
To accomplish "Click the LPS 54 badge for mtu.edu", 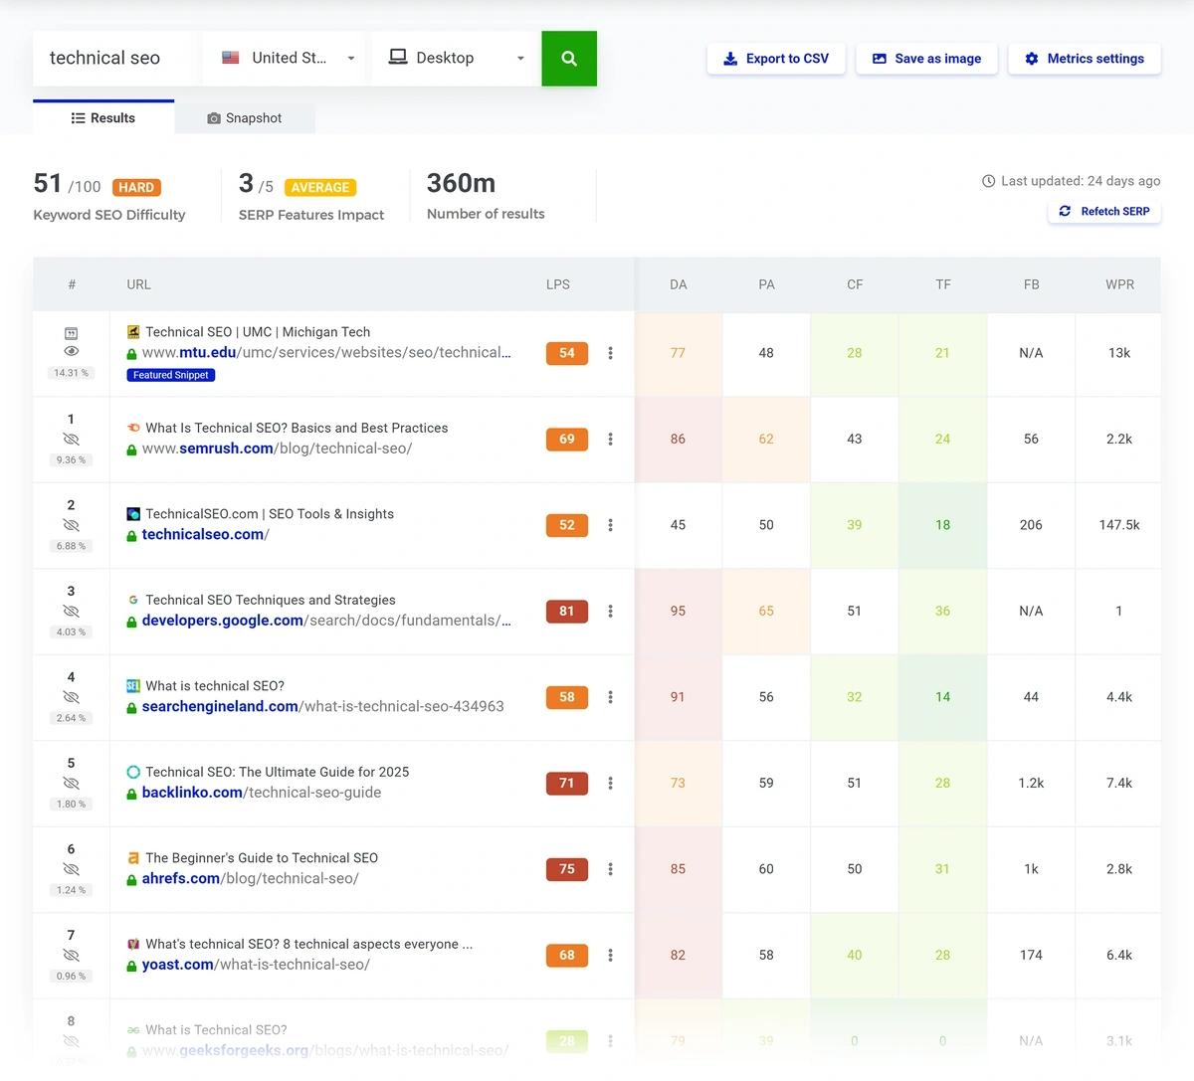I will coord(567,353).
